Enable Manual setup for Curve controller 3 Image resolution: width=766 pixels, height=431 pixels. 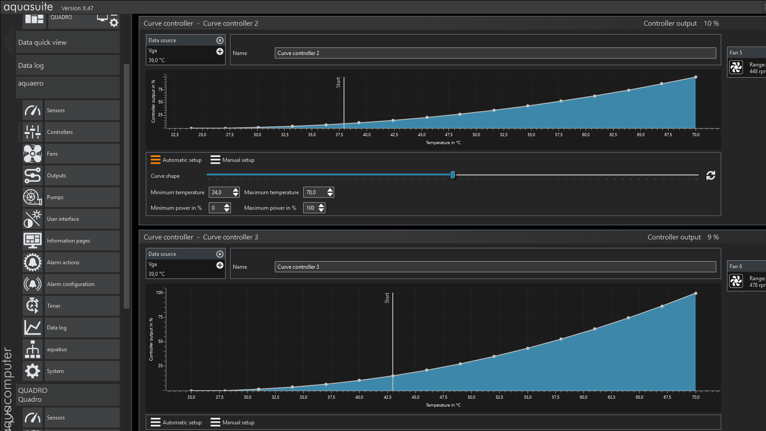pos(233,423)
